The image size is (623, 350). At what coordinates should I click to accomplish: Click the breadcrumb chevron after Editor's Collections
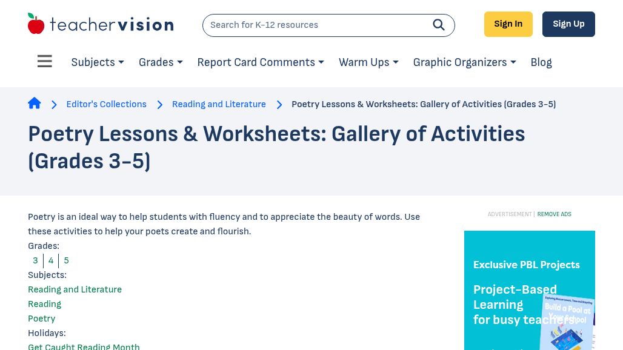pos(159,104)
